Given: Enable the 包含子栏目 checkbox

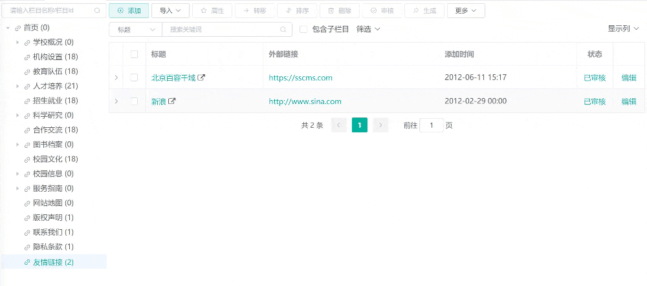Looking at the screenshot, I should 303,29.
